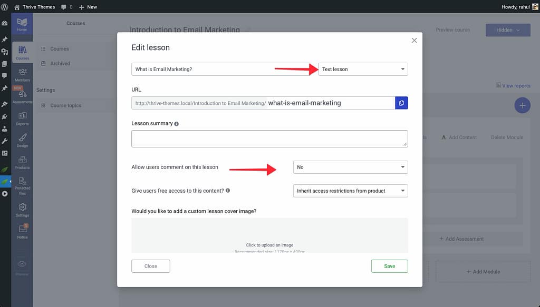The image size is (540, 307).
Task: Open Assessments in the sidebar
Action: (22, 96)
